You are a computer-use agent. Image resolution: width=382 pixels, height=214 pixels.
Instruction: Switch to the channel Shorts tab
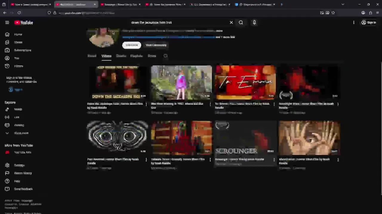coord(121,56)
